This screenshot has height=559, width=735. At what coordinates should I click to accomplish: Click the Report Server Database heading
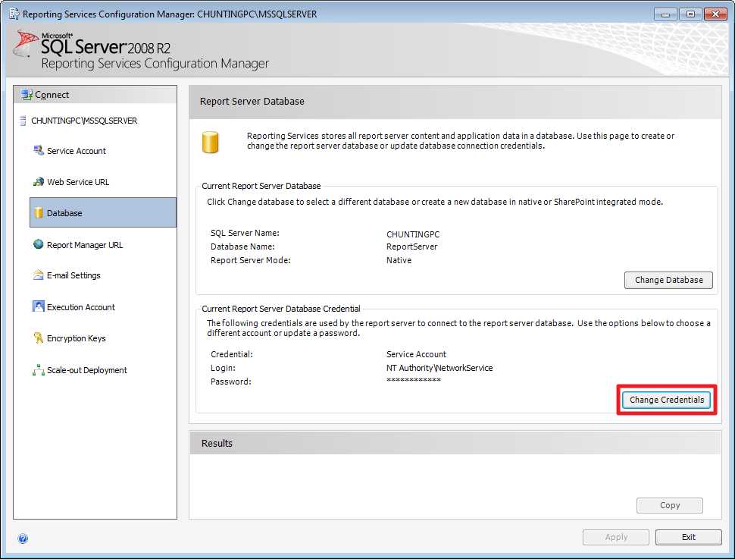252,102
